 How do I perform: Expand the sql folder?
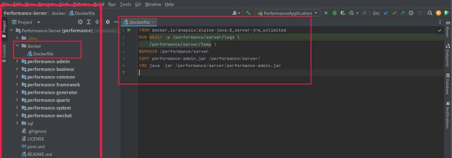point(17,123)
